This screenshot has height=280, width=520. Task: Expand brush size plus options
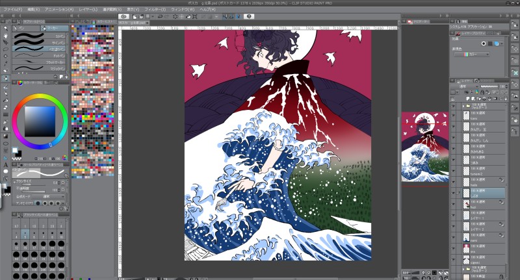(14, 182)
